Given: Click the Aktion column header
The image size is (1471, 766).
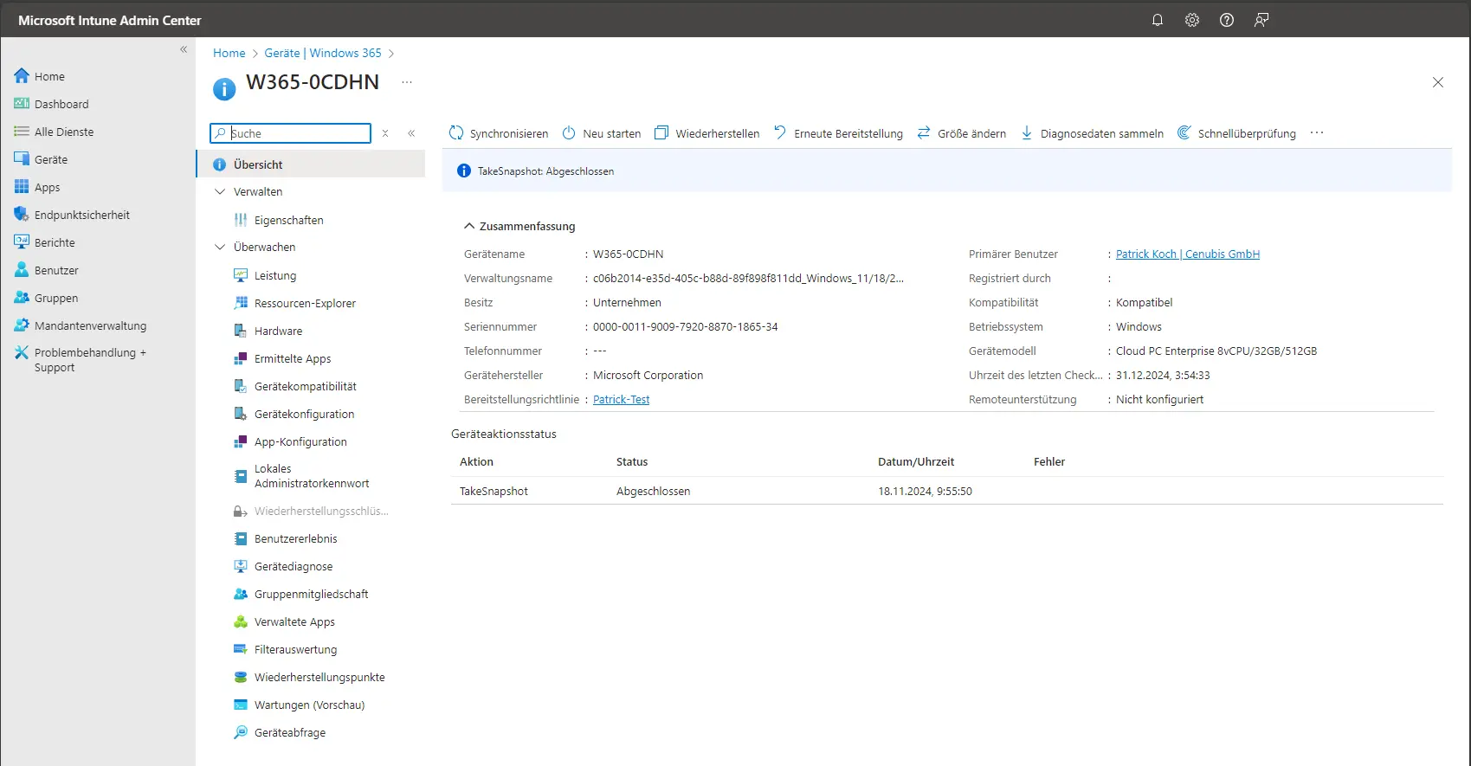Looking at the screenshot, I should pos(476,461).
